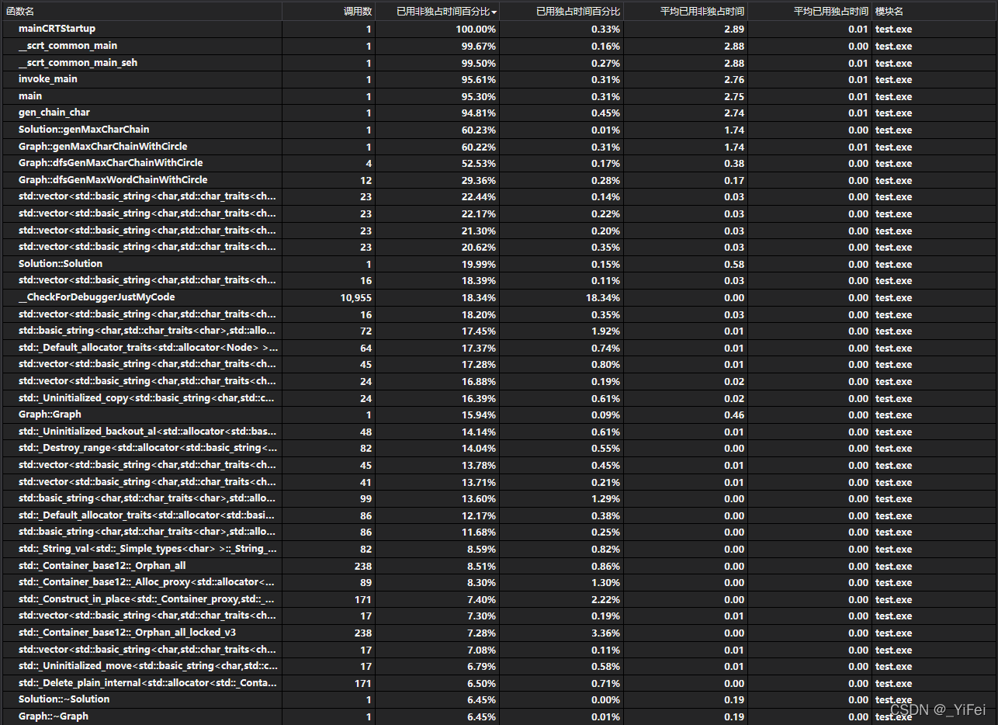Select the std::_Destroy_range function row
This screenshot has height=725, width=998.
tap(499, 448)
